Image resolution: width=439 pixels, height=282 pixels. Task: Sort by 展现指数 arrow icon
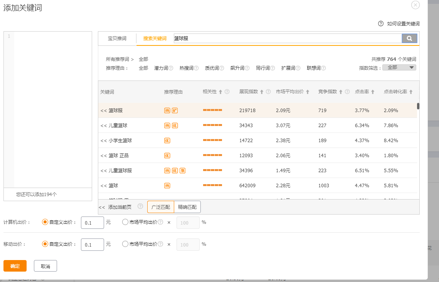(x=262, y=92)
